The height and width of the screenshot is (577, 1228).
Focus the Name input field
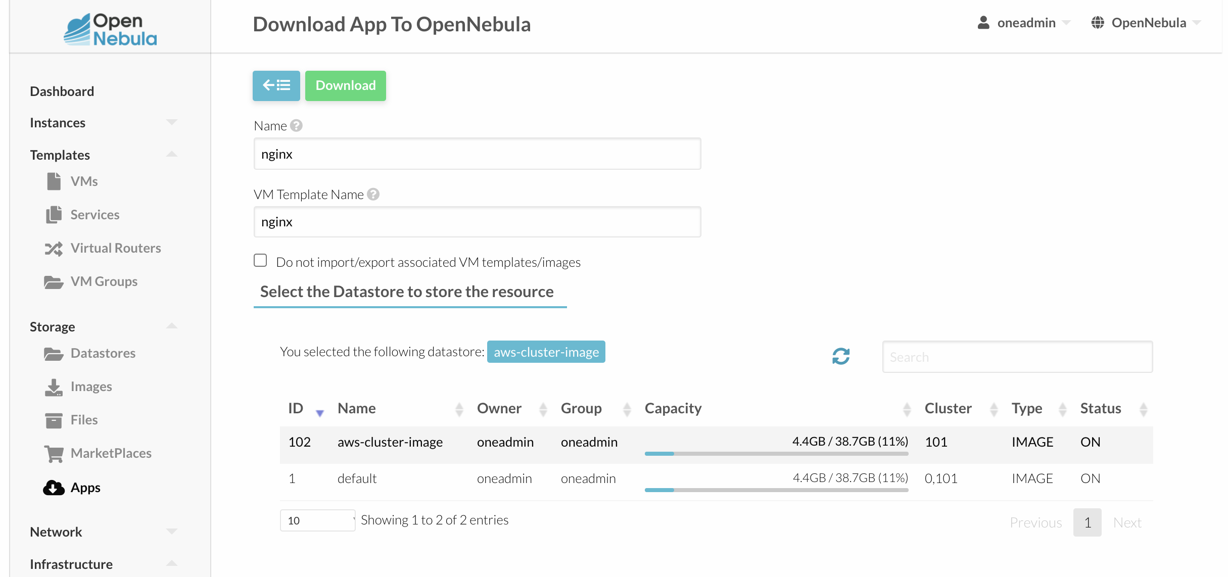(x=477, y=154)
